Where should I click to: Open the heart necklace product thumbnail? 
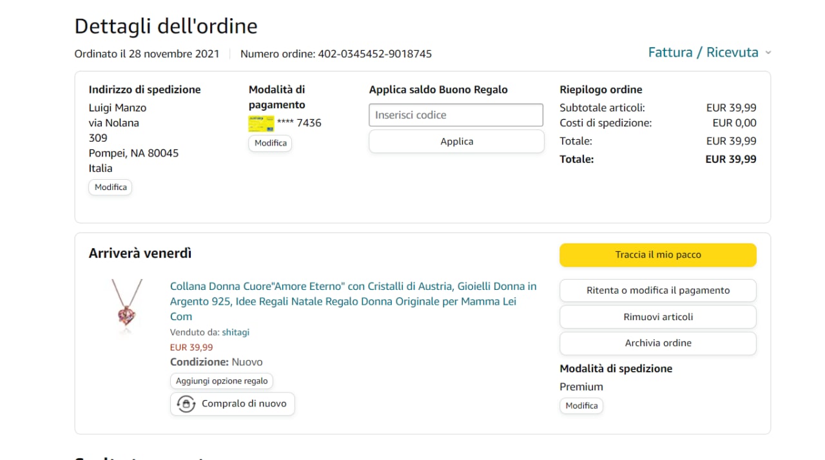pos(126,307)
